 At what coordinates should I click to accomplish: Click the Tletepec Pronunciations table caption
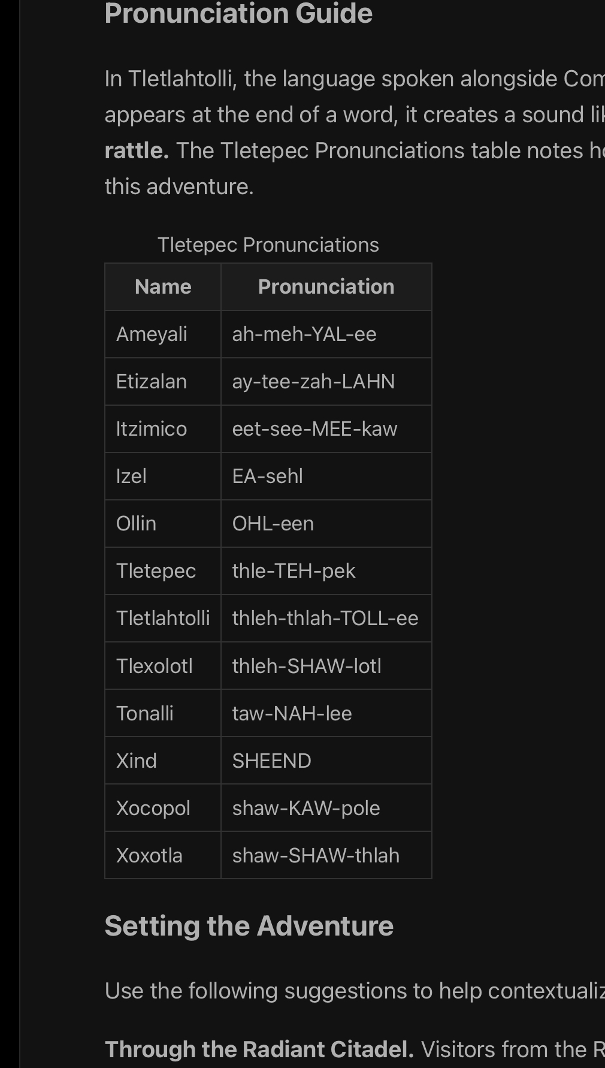point(268,245)
